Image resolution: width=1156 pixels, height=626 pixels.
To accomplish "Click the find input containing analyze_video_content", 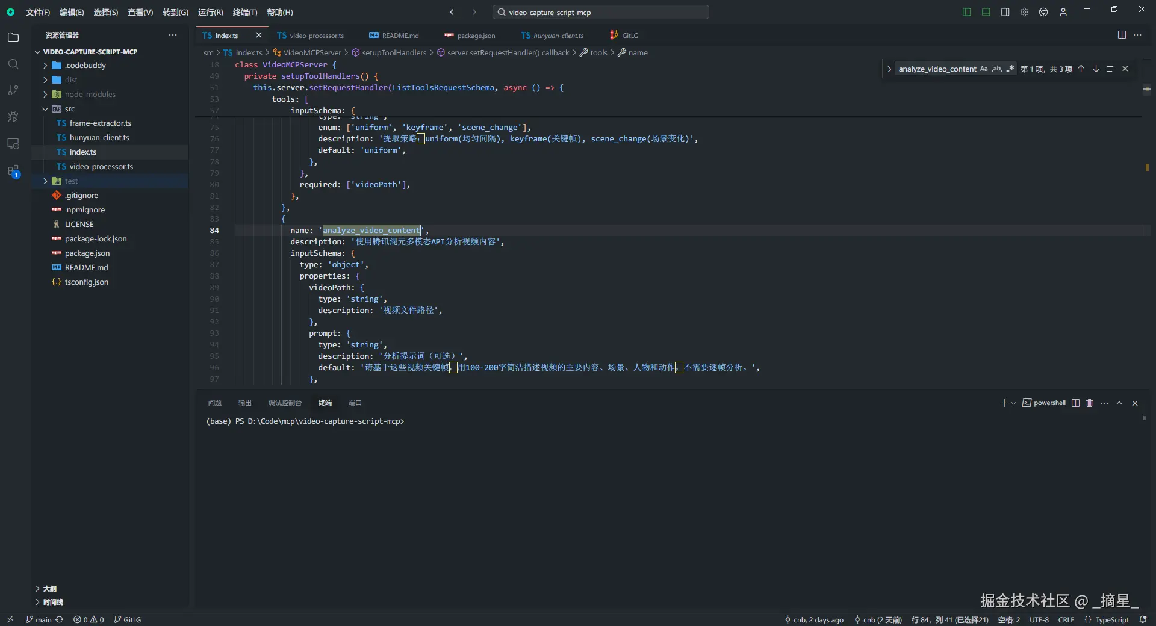I will point(937,69).
